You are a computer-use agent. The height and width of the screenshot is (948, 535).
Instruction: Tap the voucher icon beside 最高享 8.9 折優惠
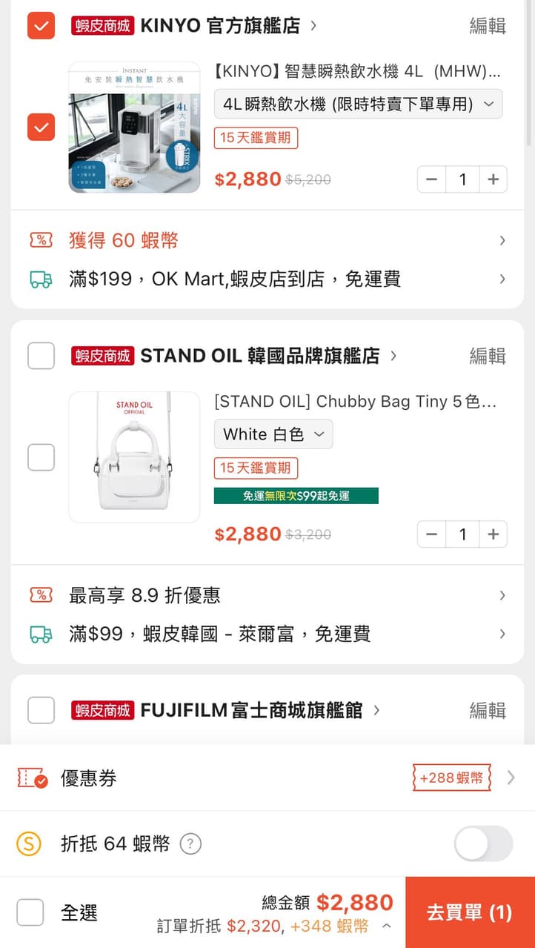(x=41, y=595)
